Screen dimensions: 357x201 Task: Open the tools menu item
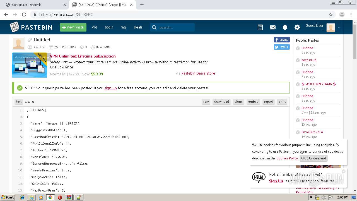pos(109,27)
